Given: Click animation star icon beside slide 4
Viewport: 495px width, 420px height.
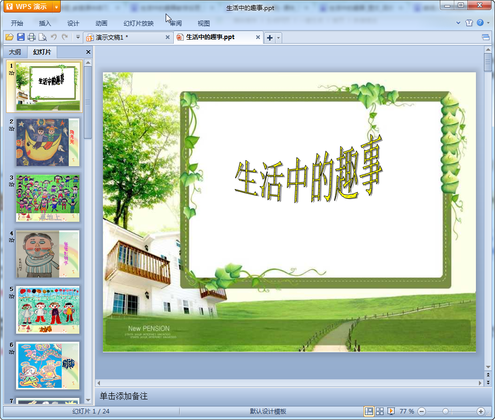Looking at the screenshot, I should pos(12,240).
